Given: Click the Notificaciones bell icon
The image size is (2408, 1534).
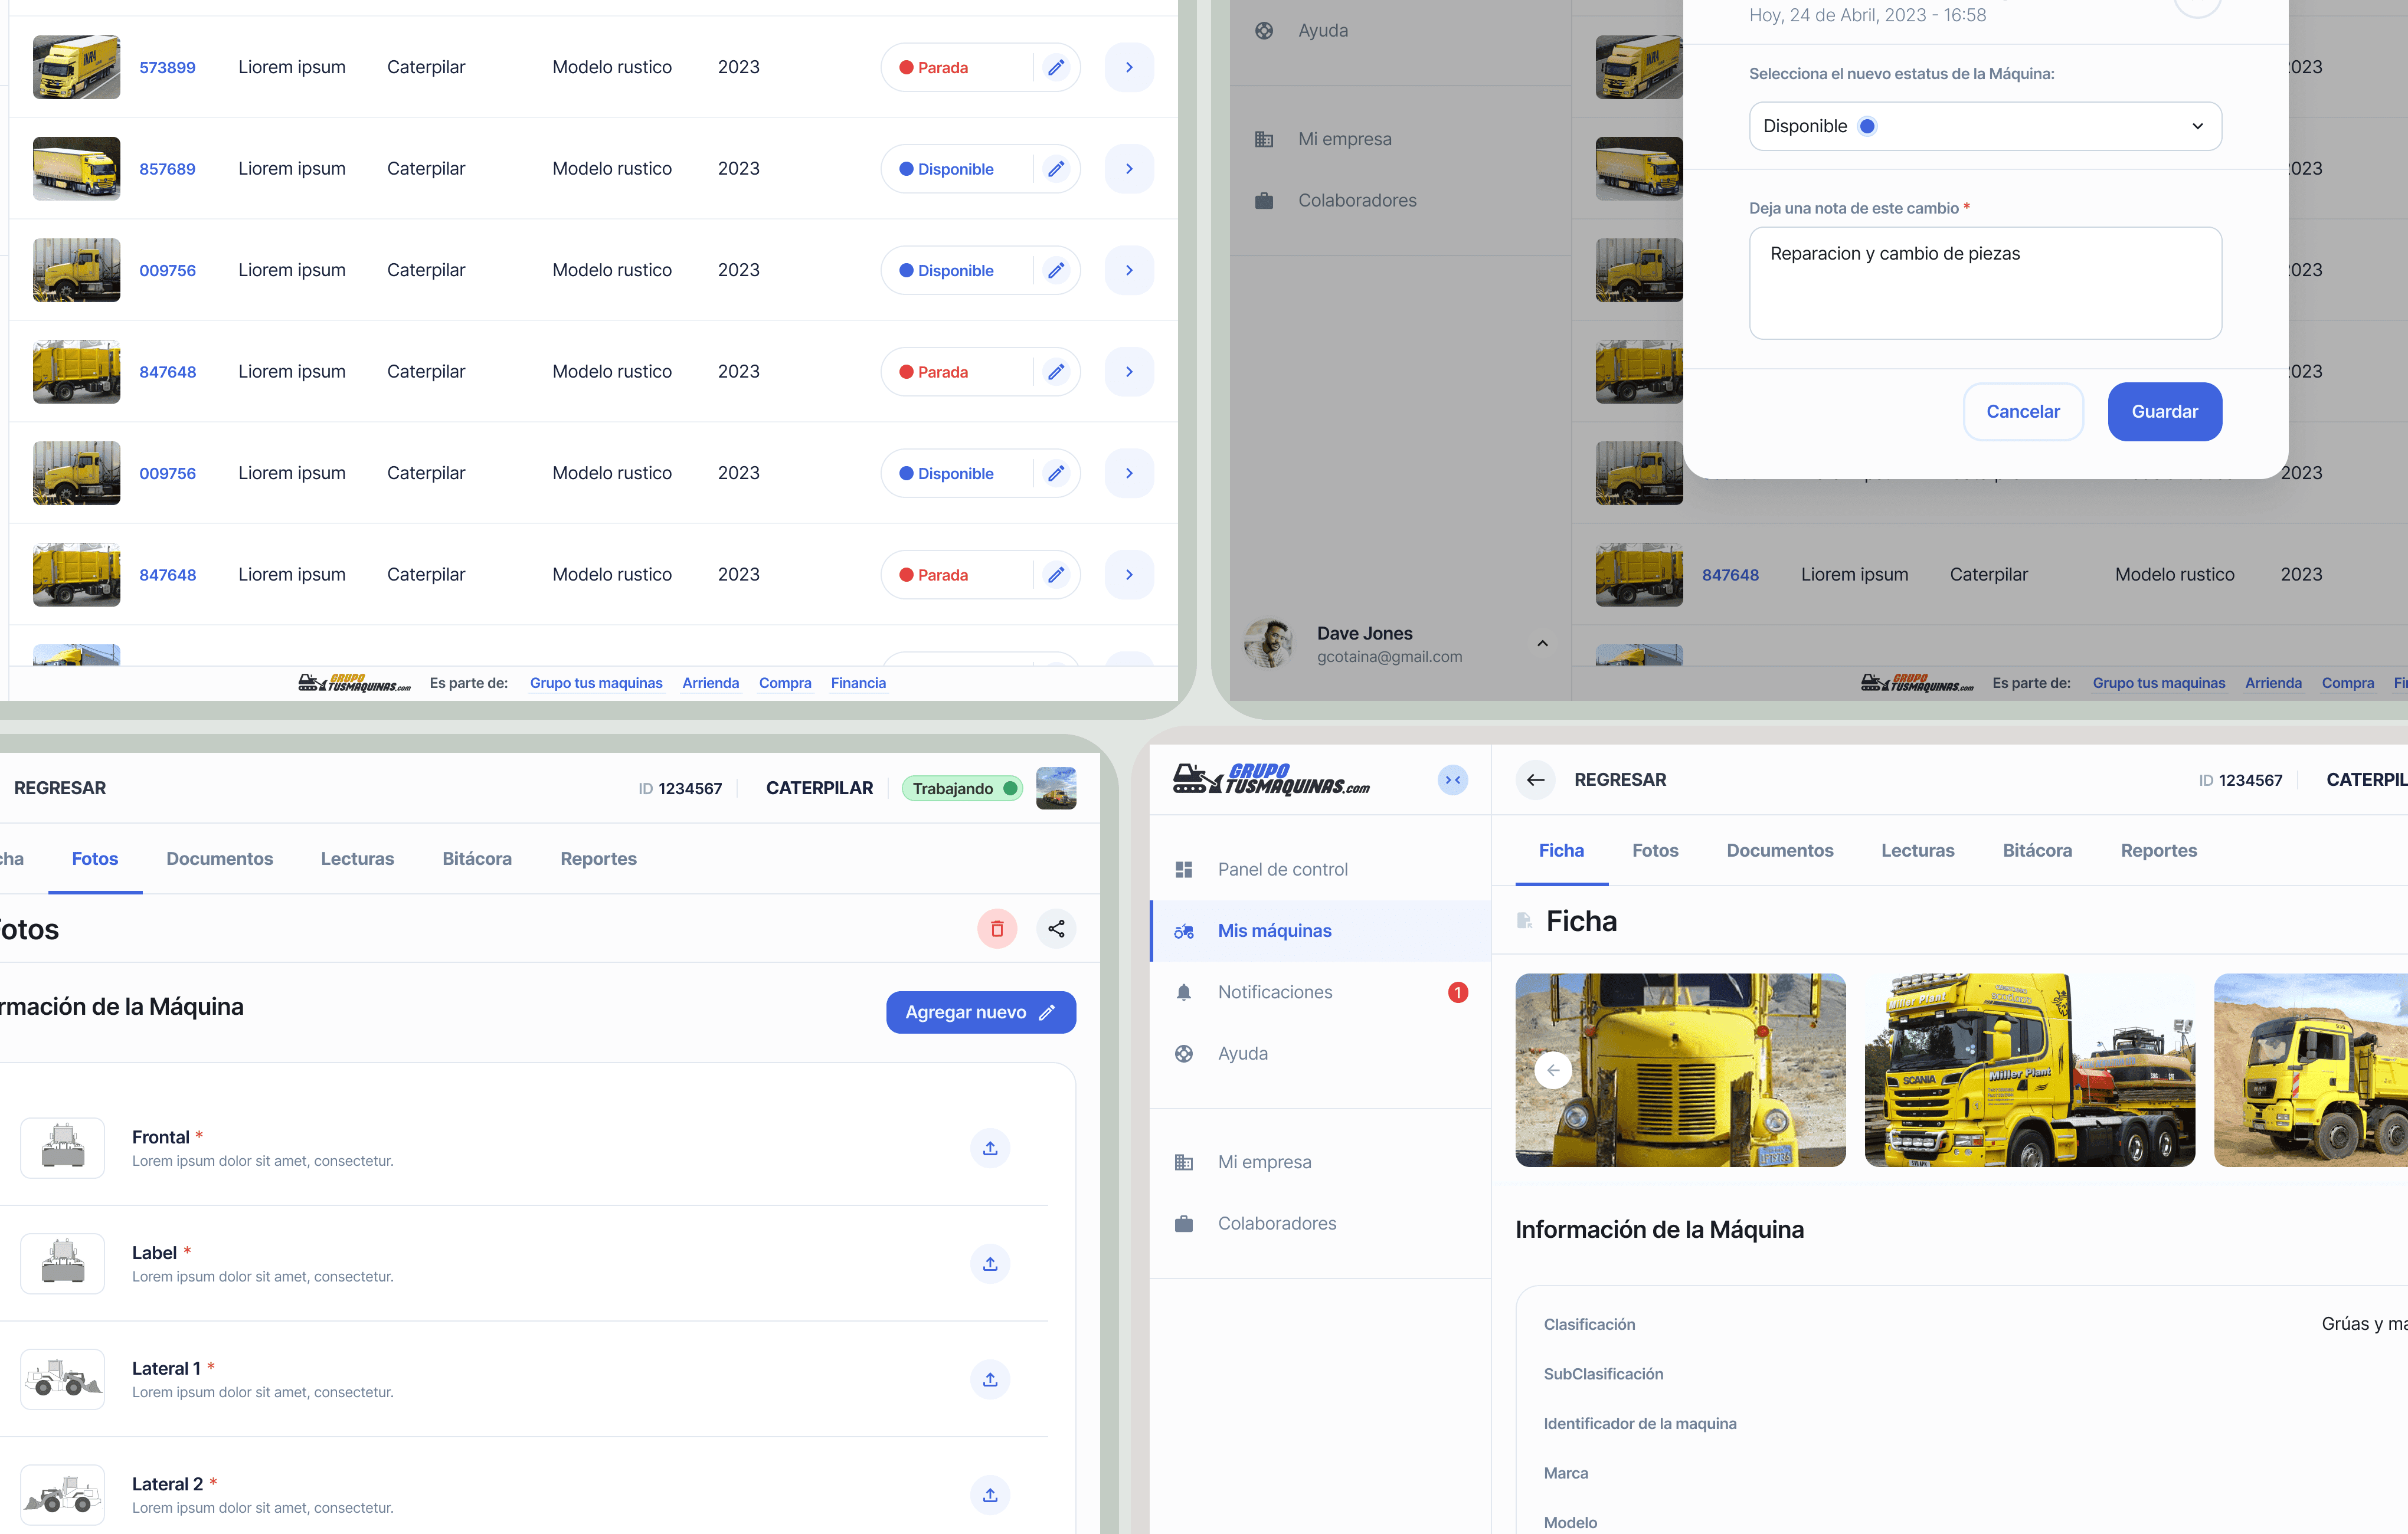Looking at the screenshot, I should (1184, 992).
